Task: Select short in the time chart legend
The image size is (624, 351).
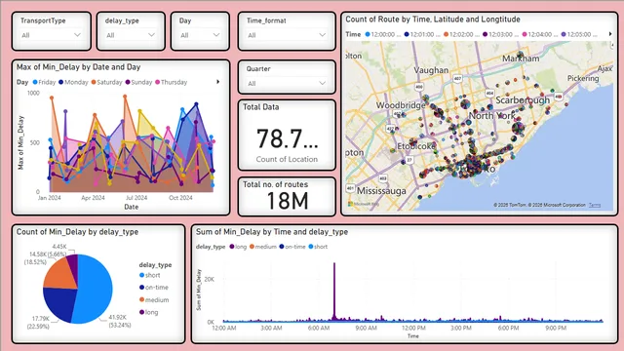Action: pos(318,247)
